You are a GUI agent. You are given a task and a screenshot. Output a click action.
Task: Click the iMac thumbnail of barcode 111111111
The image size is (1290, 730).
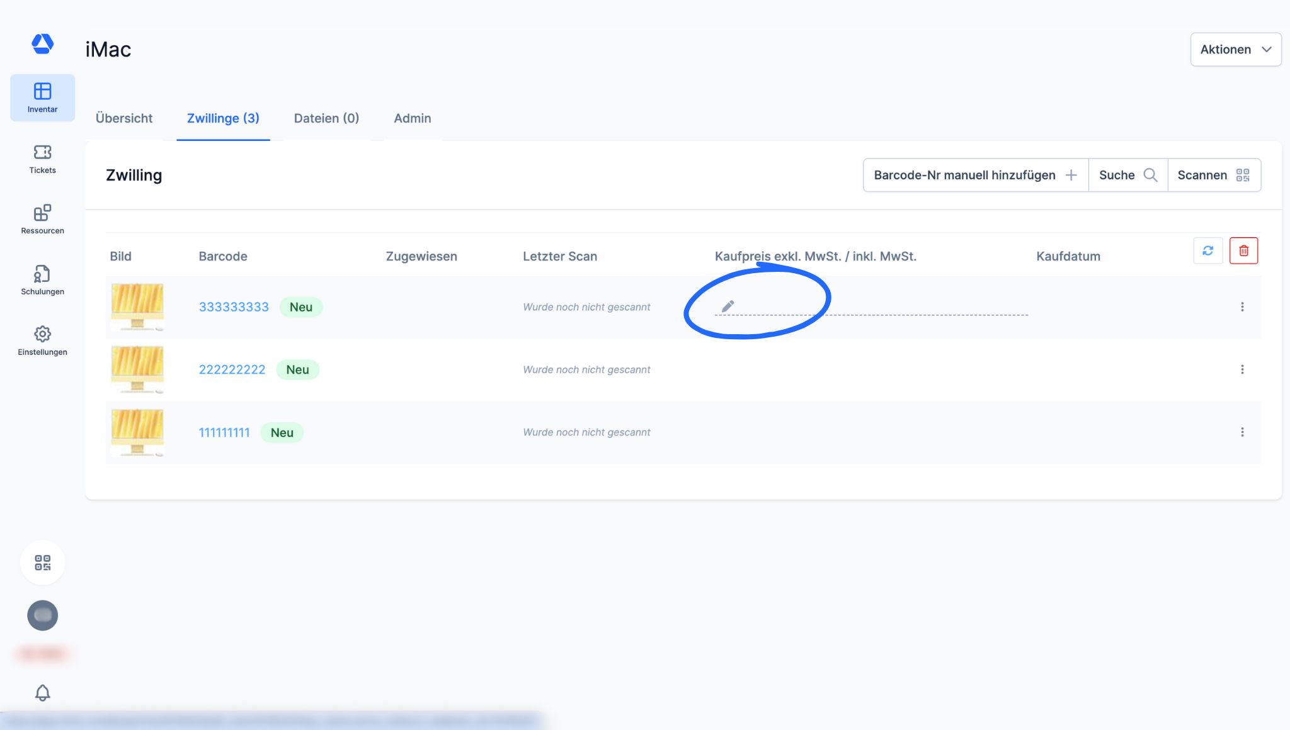(137, 432)
